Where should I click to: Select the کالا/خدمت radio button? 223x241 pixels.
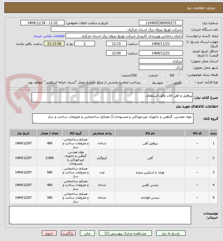(141, 75)
